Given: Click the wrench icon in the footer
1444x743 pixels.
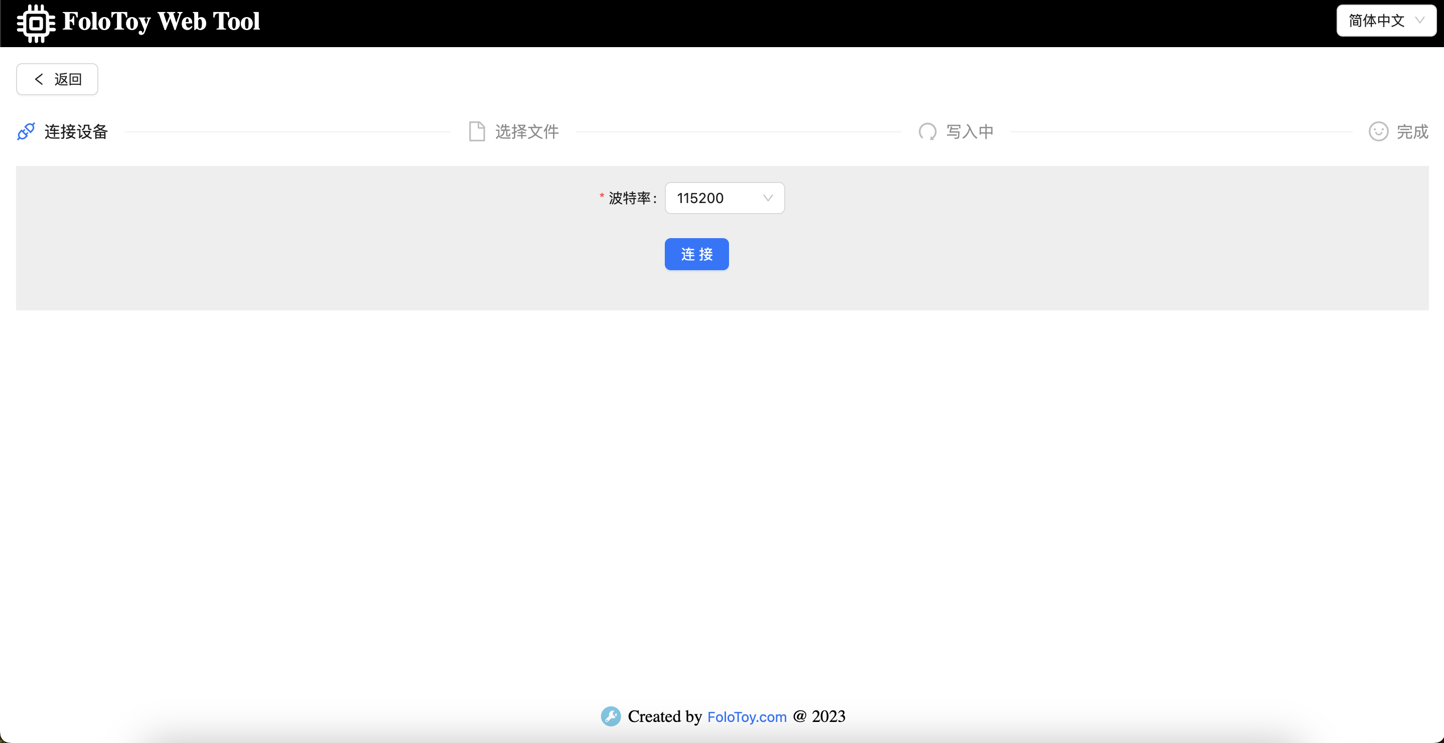Looking at the screenshot, I should click(611, 716).
